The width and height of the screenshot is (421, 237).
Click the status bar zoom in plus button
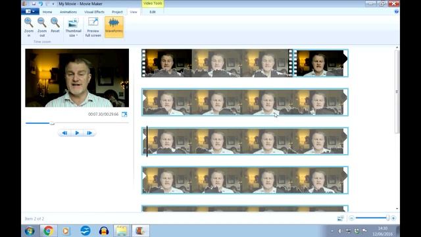393,219
